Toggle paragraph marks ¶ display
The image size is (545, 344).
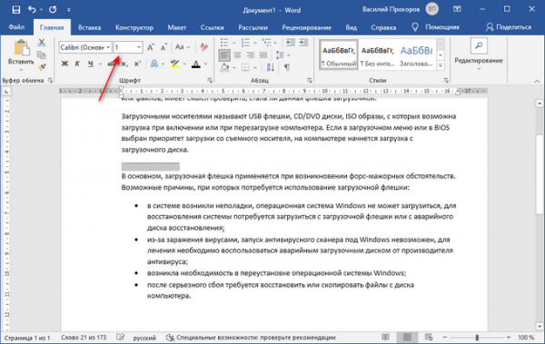pos(287,67)
